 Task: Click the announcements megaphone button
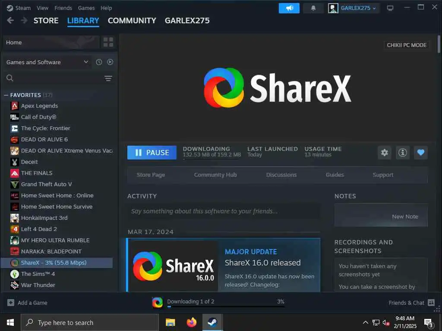click(x=289, y=8)
